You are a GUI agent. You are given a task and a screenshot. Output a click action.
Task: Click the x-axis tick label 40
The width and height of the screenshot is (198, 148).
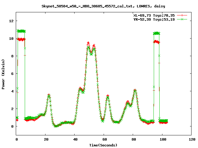75,139
